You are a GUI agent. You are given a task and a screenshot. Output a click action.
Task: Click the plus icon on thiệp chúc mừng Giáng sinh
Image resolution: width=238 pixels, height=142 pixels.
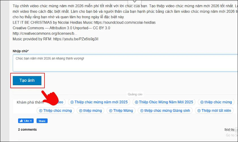(142, 110)
